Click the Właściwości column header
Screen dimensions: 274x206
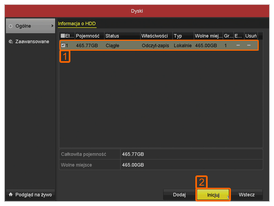[155, 36]
